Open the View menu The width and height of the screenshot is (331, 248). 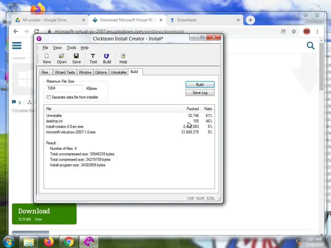pos(57,48)
